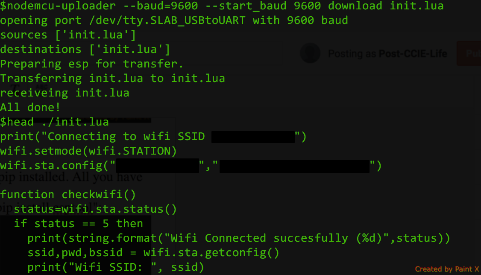Click the "Preparing esp for transfer." line
Viewport: 481px width, 275px height.
click(x=91, y=64)
